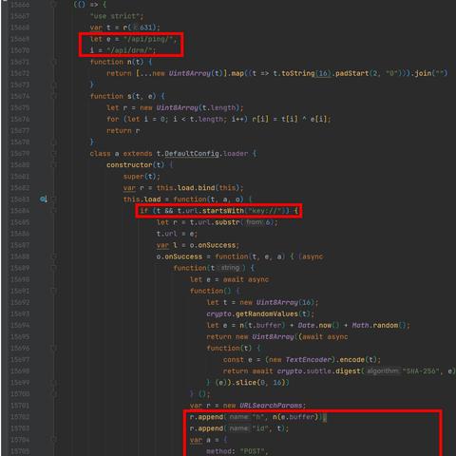
Task: Click the r.append "id" line
Action: point(239,428)
